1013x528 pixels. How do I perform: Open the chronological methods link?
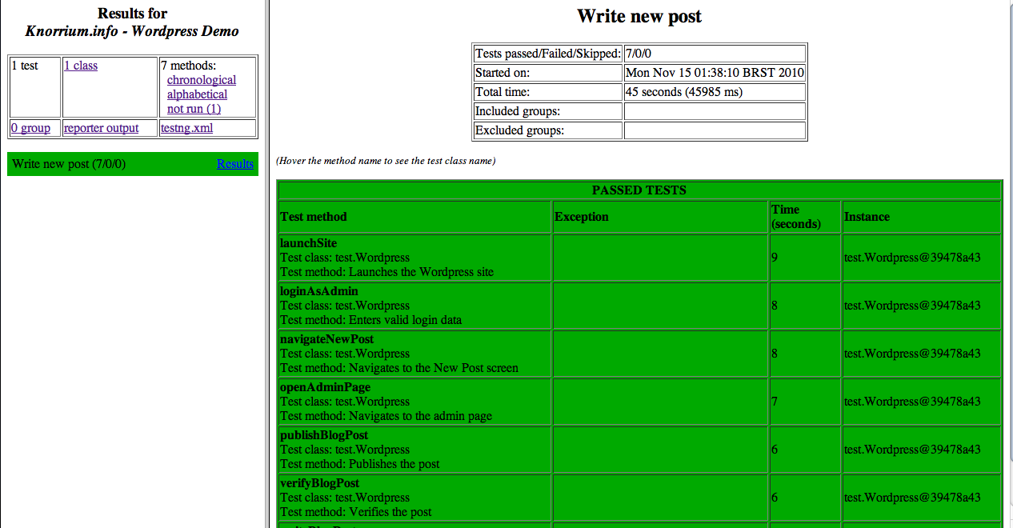coord(202,80)
